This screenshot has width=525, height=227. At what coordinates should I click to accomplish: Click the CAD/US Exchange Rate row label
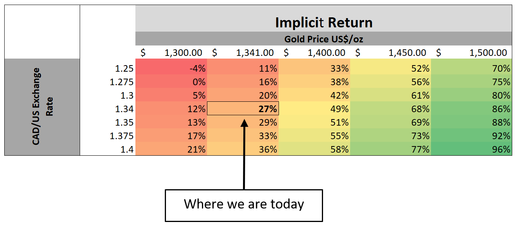(x=42, y=106)
